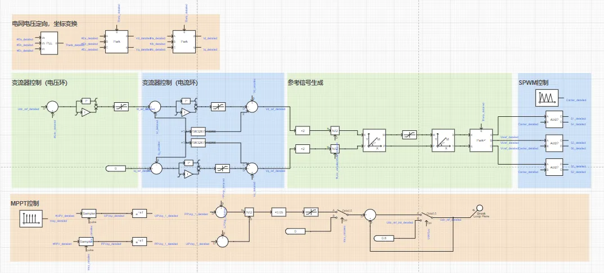This screenshot has height=273, width=604.
Task: Select the summing junction outputting Vq_ref_detailed
Action: [x=252, y=168]
